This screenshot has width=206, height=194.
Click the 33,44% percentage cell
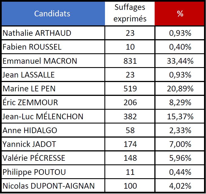tap(180, 61)
